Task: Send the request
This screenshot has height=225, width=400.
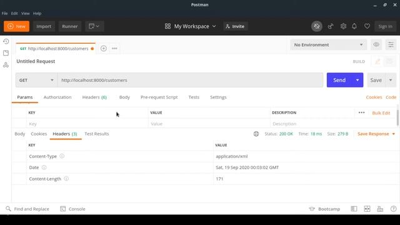Action: (x=339, y=80)
